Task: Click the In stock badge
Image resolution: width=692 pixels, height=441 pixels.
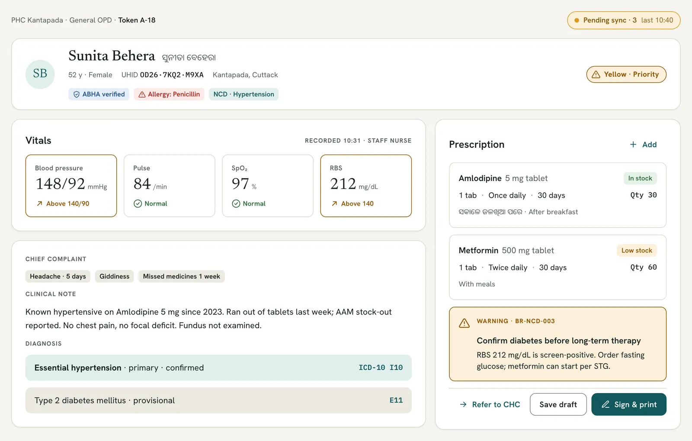Action: click(640, 178)
